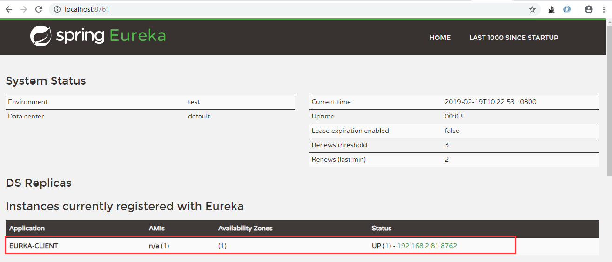Viewport: 612px width, 262px height.
Task: Select the System Status heading
Action: pyautogui.click(x=46, y=81)
